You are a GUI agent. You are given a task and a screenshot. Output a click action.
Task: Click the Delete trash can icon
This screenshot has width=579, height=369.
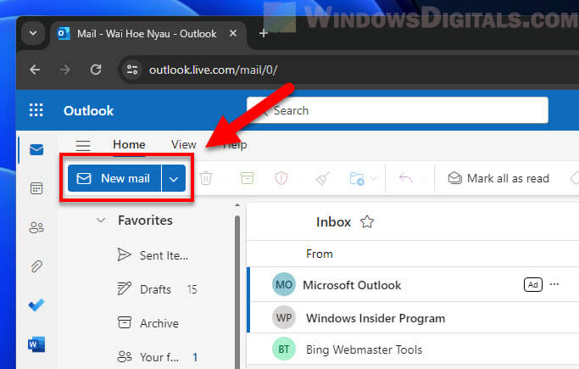206,178
